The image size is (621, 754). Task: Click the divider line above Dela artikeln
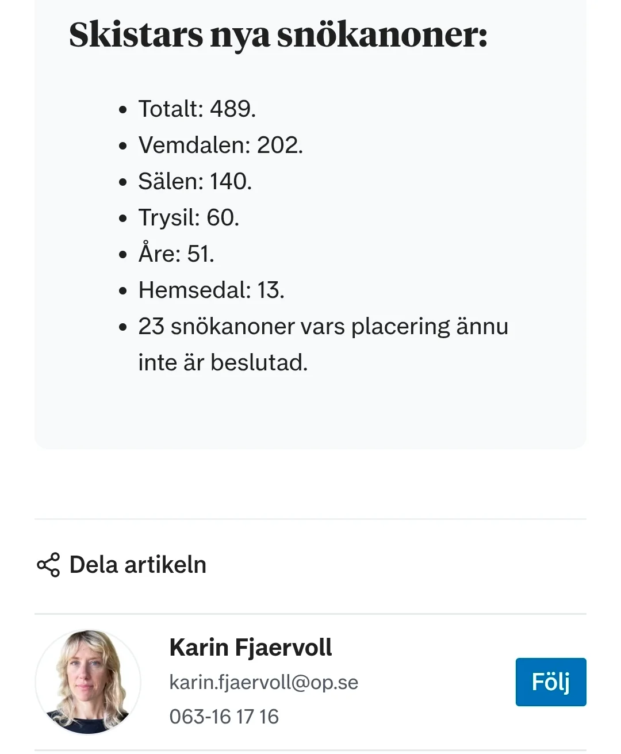coord(310,519)
